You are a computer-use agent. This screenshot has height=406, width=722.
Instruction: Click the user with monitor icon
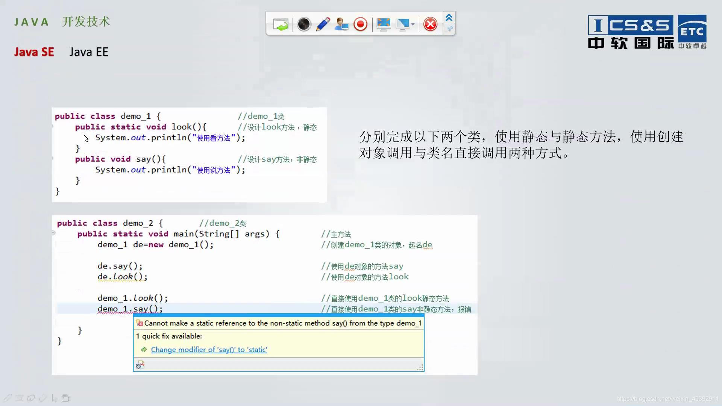(x=341, y=24)
